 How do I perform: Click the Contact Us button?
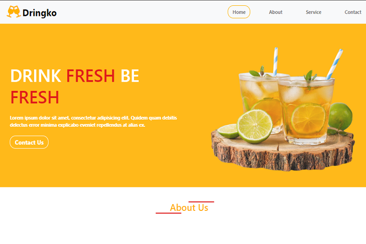29,142
